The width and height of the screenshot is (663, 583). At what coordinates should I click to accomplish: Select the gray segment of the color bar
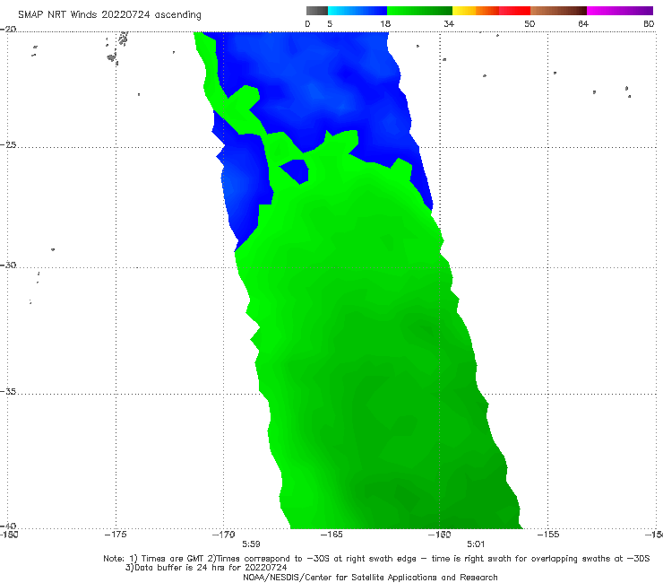[x=317, y=11]
